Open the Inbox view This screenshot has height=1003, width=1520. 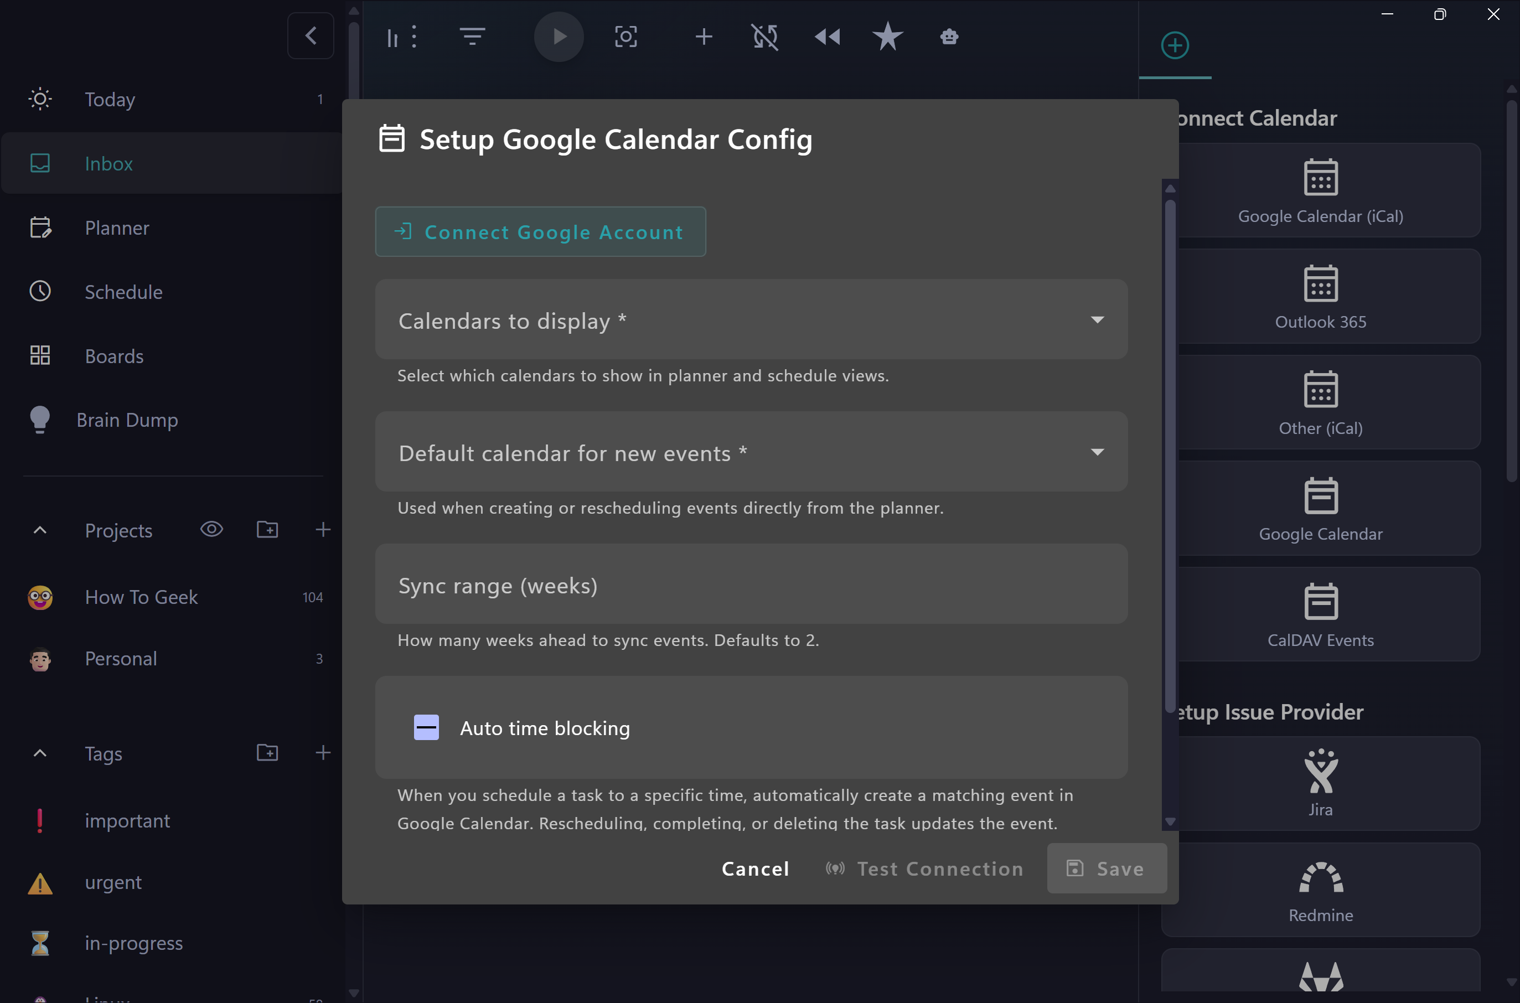tap(173, 163)
